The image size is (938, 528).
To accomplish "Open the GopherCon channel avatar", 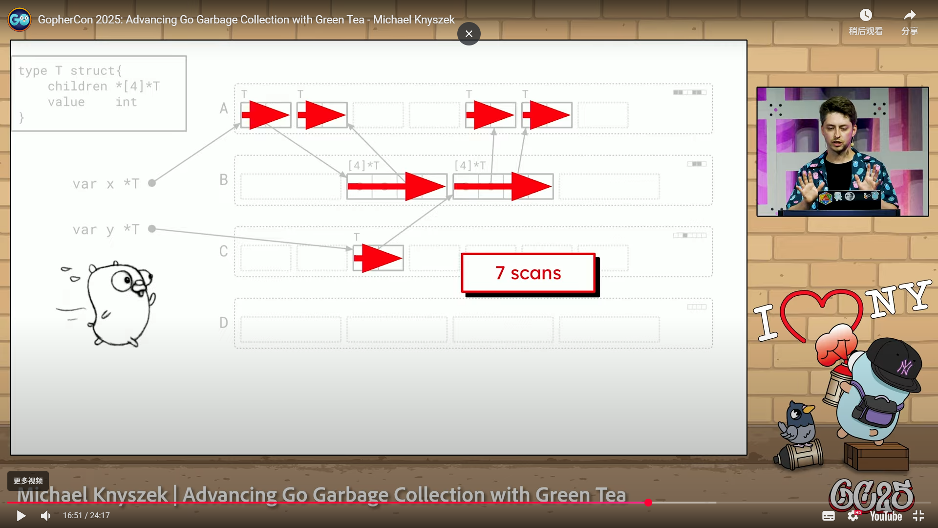I will click(x=20, y=20).
